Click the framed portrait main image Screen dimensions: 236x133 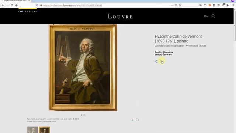click(83, 68)
